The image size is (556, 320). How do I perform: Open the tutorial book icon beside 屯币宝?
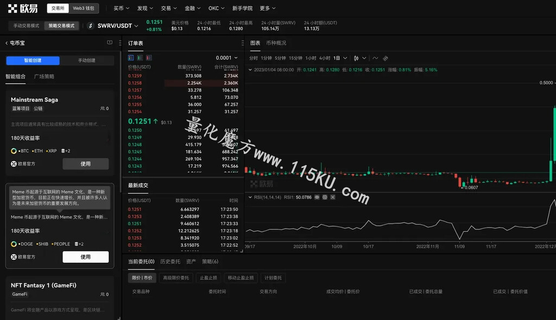click(110, 43)
